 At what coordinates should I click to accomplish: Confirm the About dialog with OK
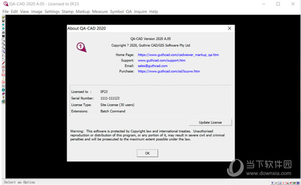point(147,153)
